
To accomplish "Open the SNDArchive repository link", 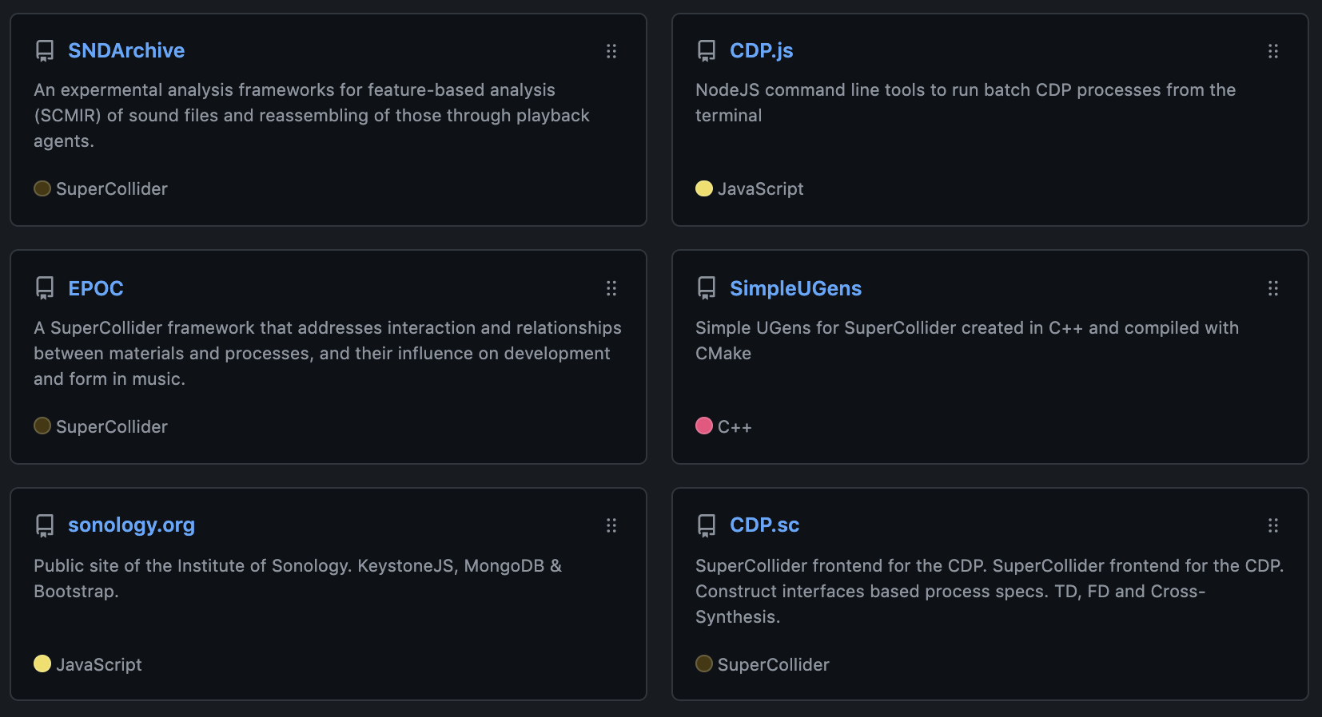I will tap(126, 50).
